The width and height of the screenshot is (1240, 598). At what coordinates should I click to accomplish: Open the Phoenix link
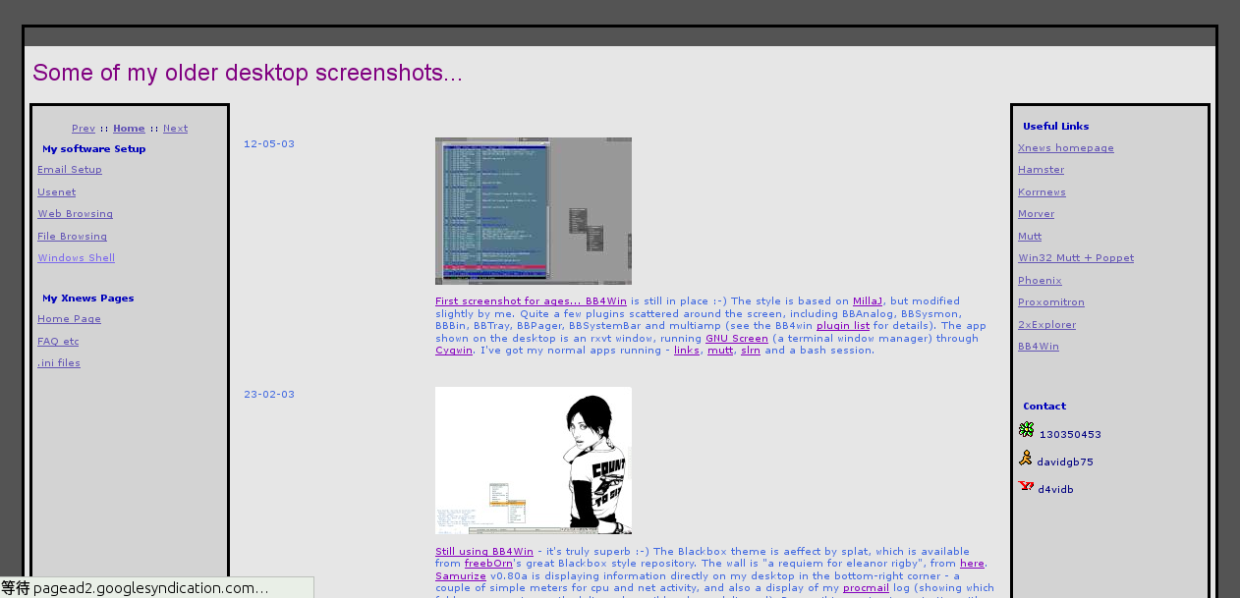tap(1040, 281)
